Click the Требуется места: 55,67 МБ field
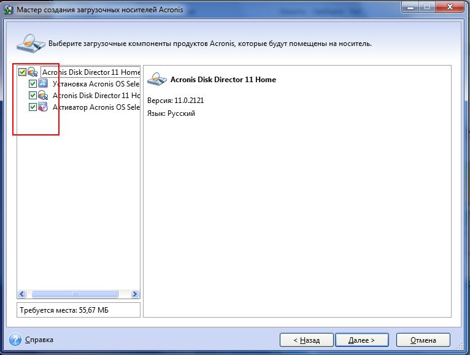 click(79, 310)
